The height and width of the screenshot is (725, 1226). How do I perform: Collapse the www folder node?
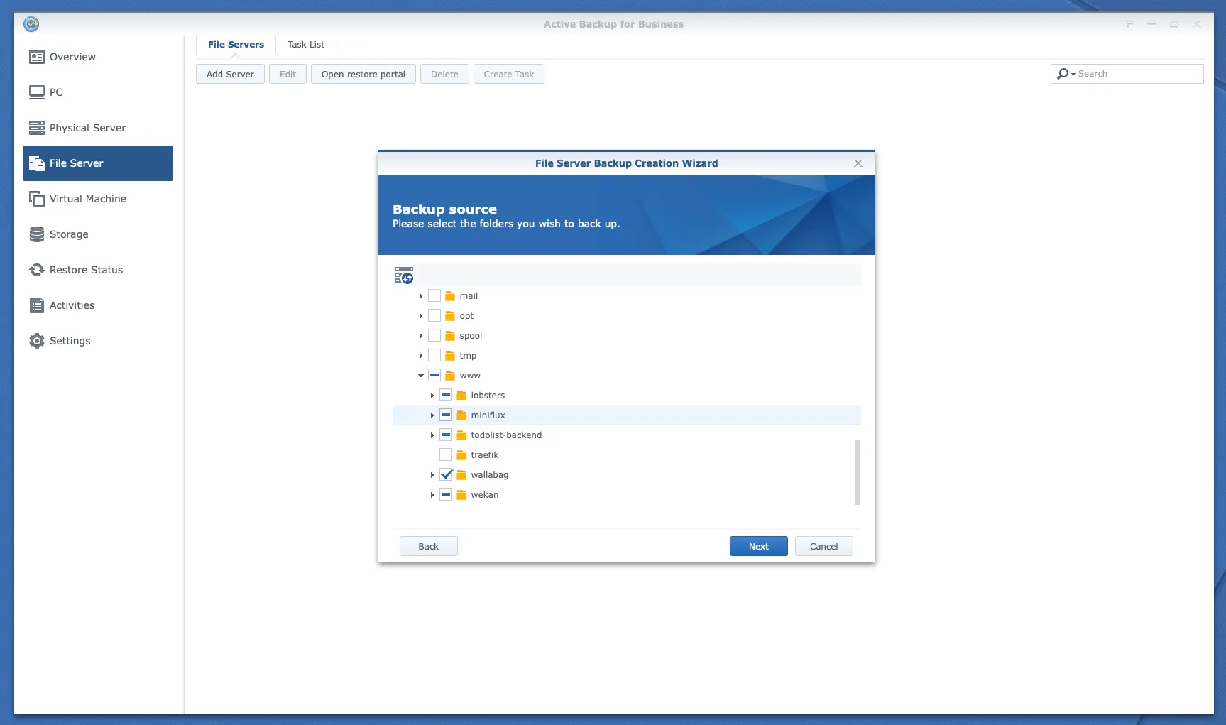tap(421, 376)
